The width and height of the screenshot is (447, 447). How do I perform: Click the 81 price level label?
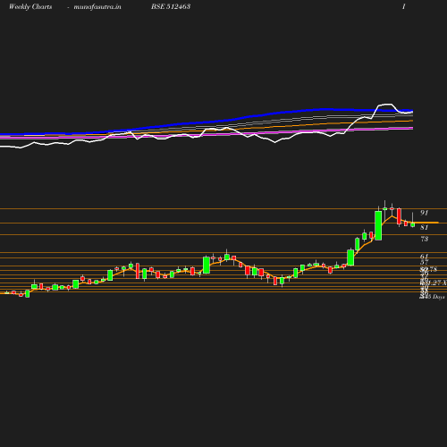click(x=425, y=228)
